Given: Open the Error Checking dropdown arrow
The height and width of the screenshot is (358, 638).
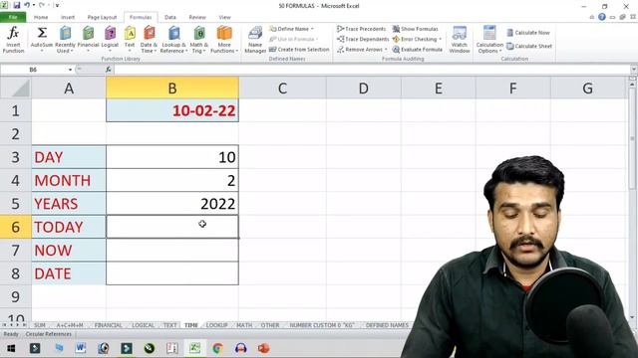Looking at the screenshot, I should pyautogui.click(x=441, y=40).
